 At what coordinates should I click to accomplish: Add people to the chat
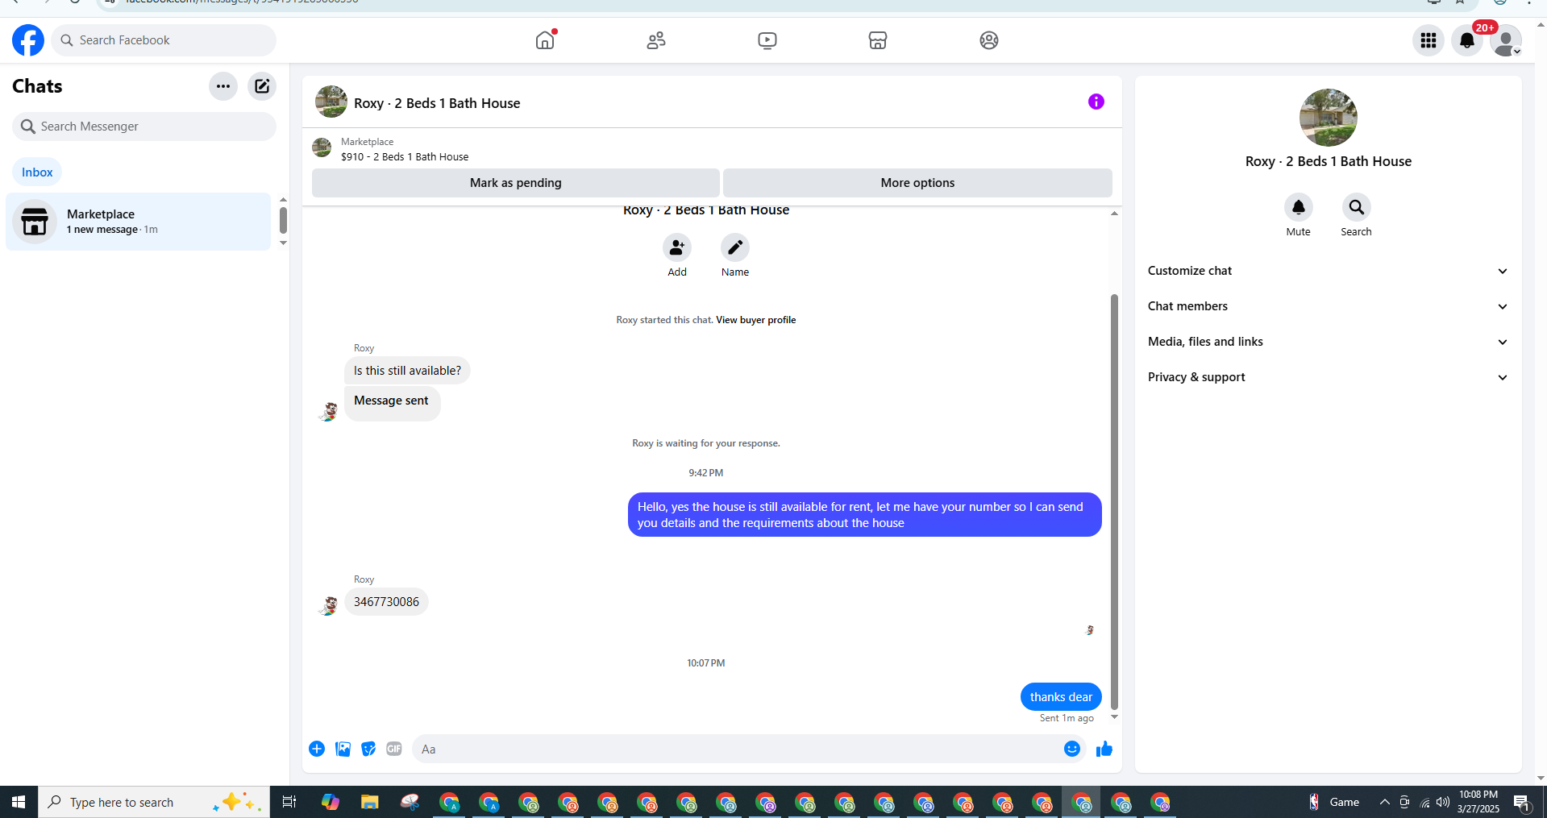coord(677,247)
